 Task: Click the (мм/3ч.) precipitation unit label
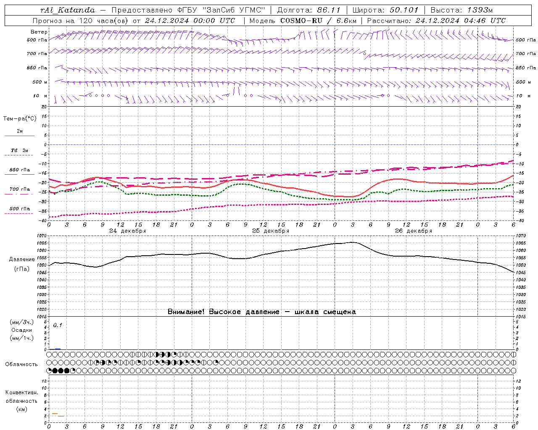tap(22, 322)
